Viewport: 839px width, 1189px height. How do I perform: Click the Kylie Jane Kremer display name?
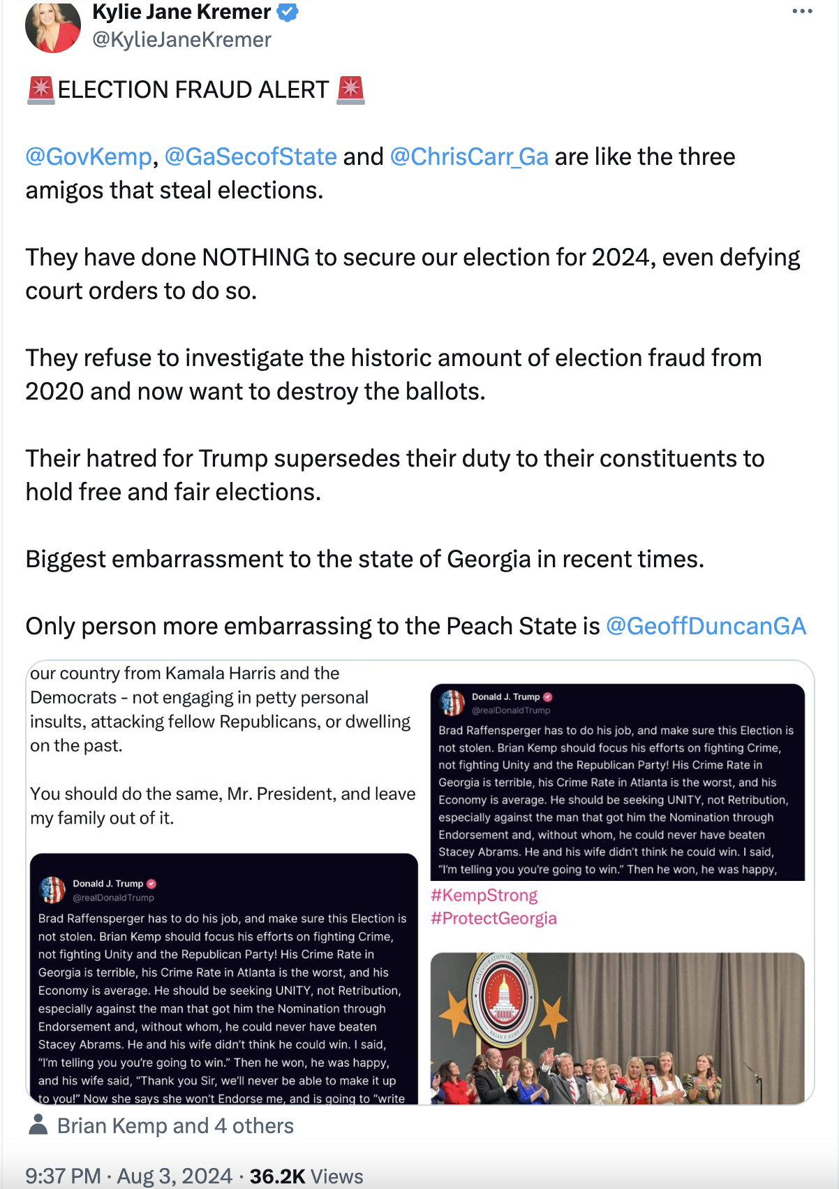pyautogui.click(x=181, y=12)
